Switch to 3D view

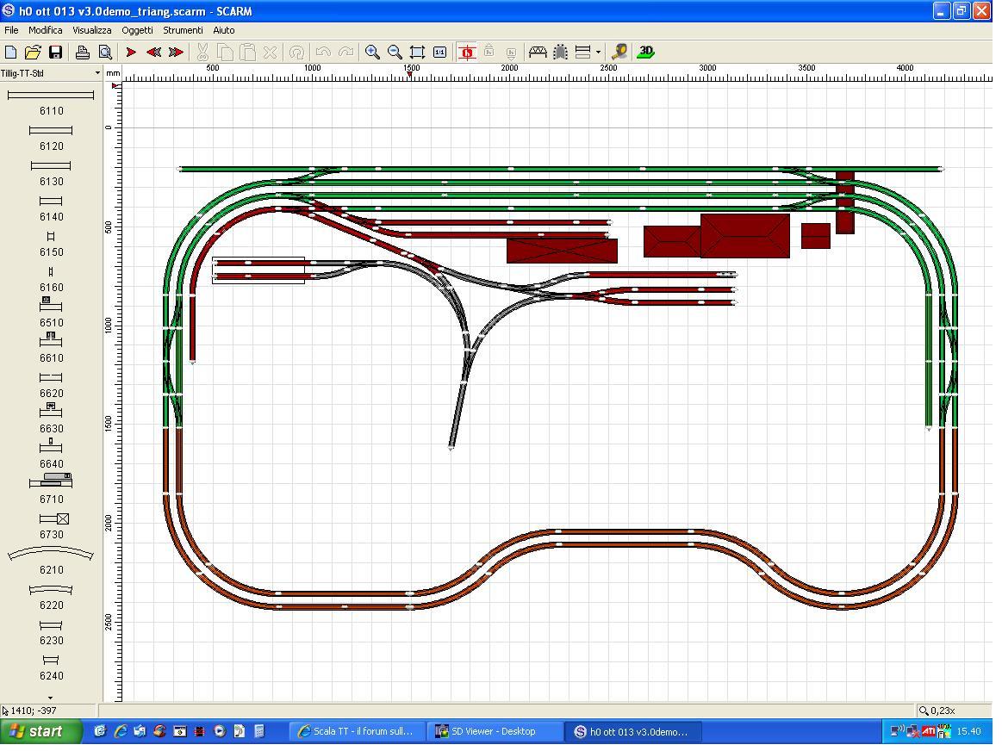(646, 53)
